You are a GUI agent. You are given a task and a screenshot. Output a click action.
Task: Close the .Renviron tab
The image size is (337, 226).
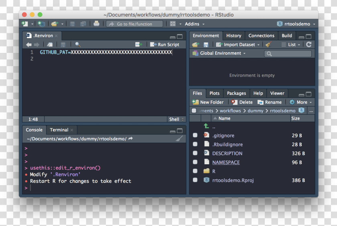56,36
